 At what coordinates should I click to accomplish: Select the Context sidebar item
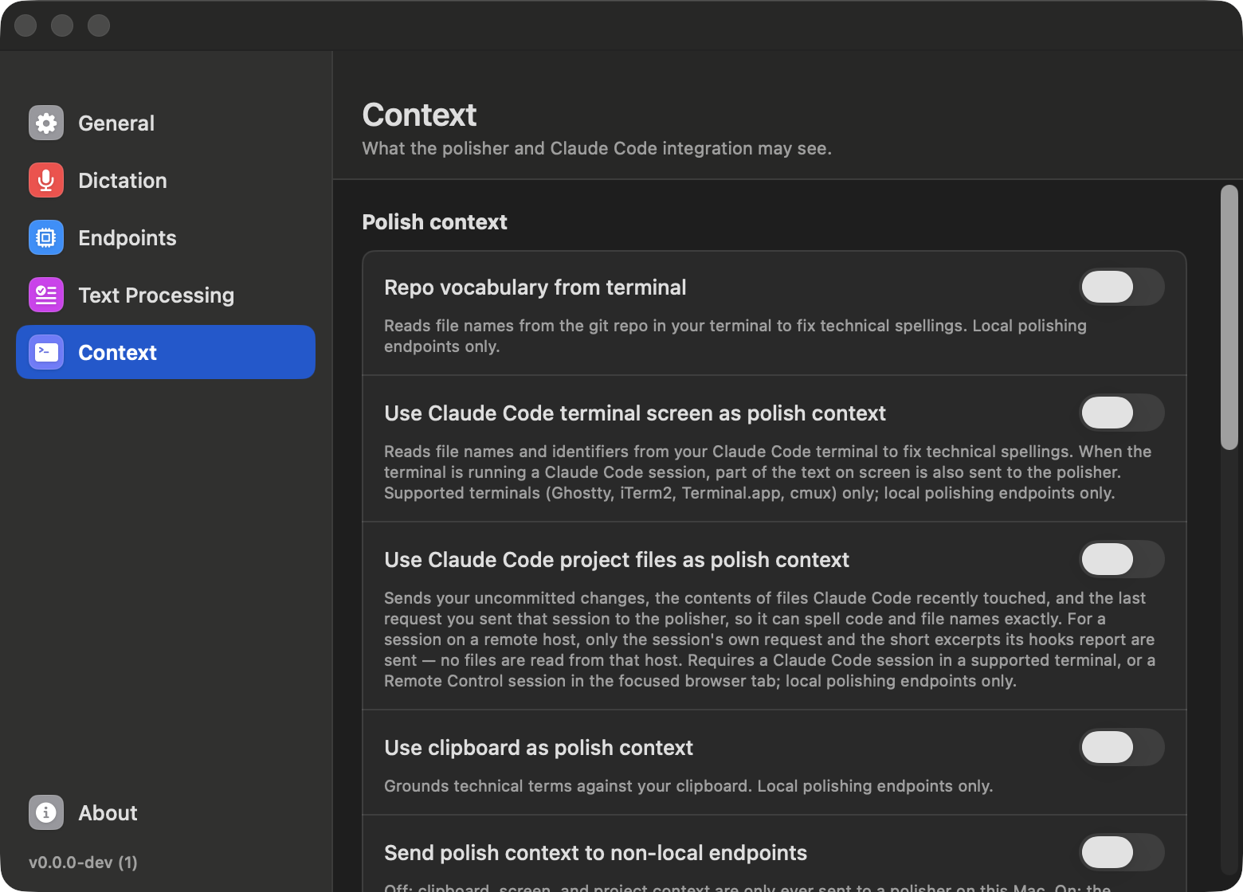coord(166,352)
